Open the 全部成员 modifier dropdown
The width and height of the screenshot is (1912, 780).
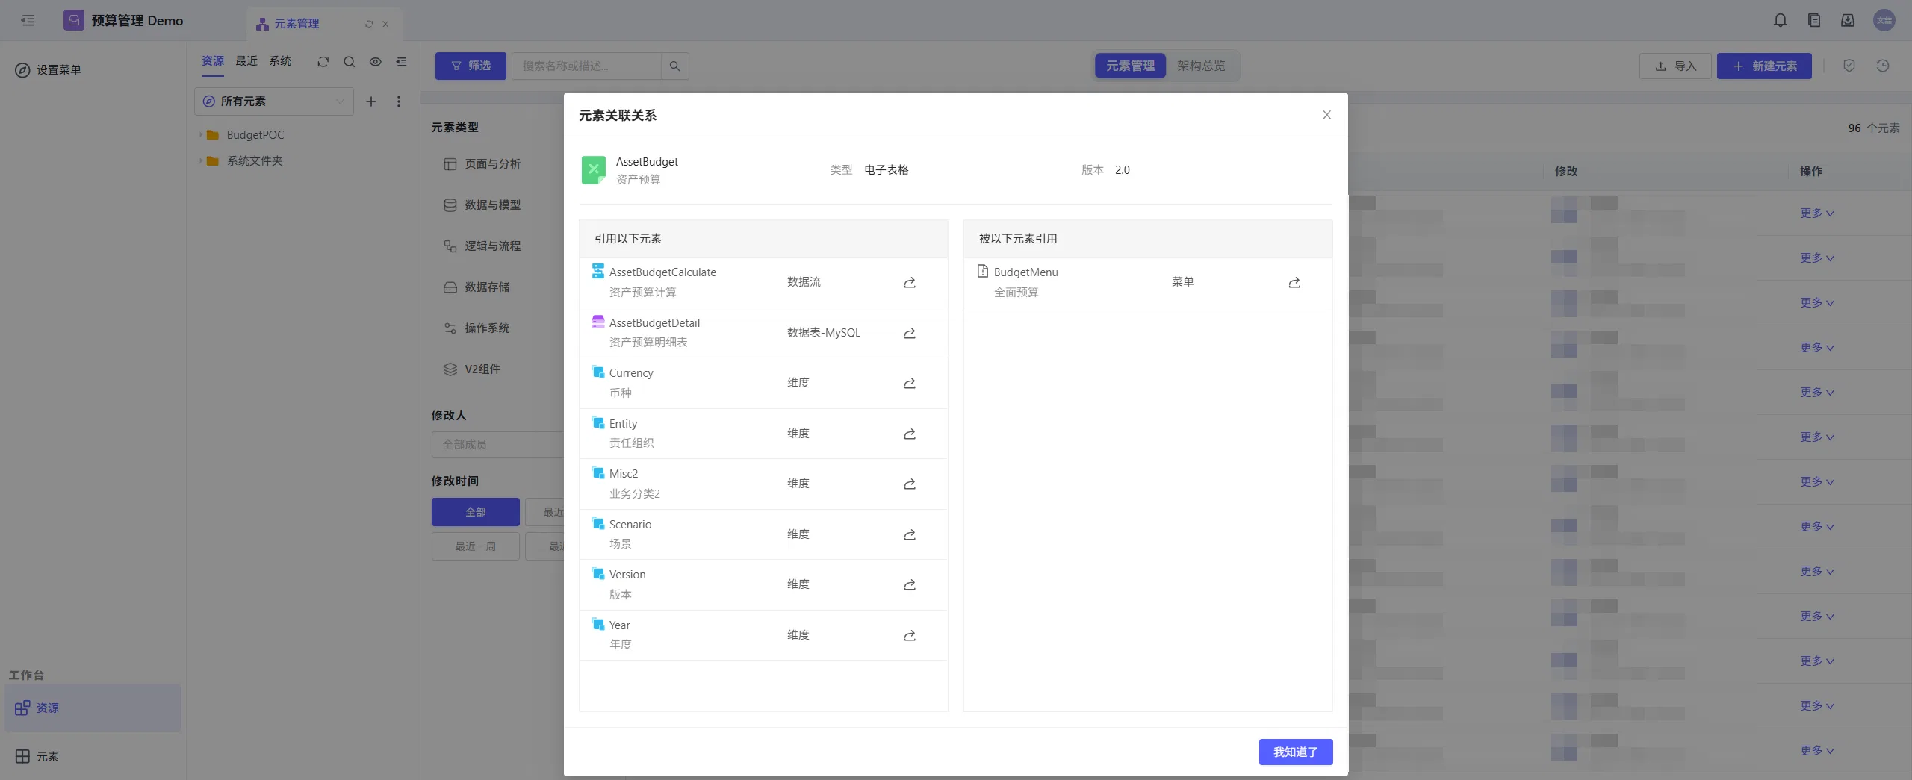pos(497,444)
